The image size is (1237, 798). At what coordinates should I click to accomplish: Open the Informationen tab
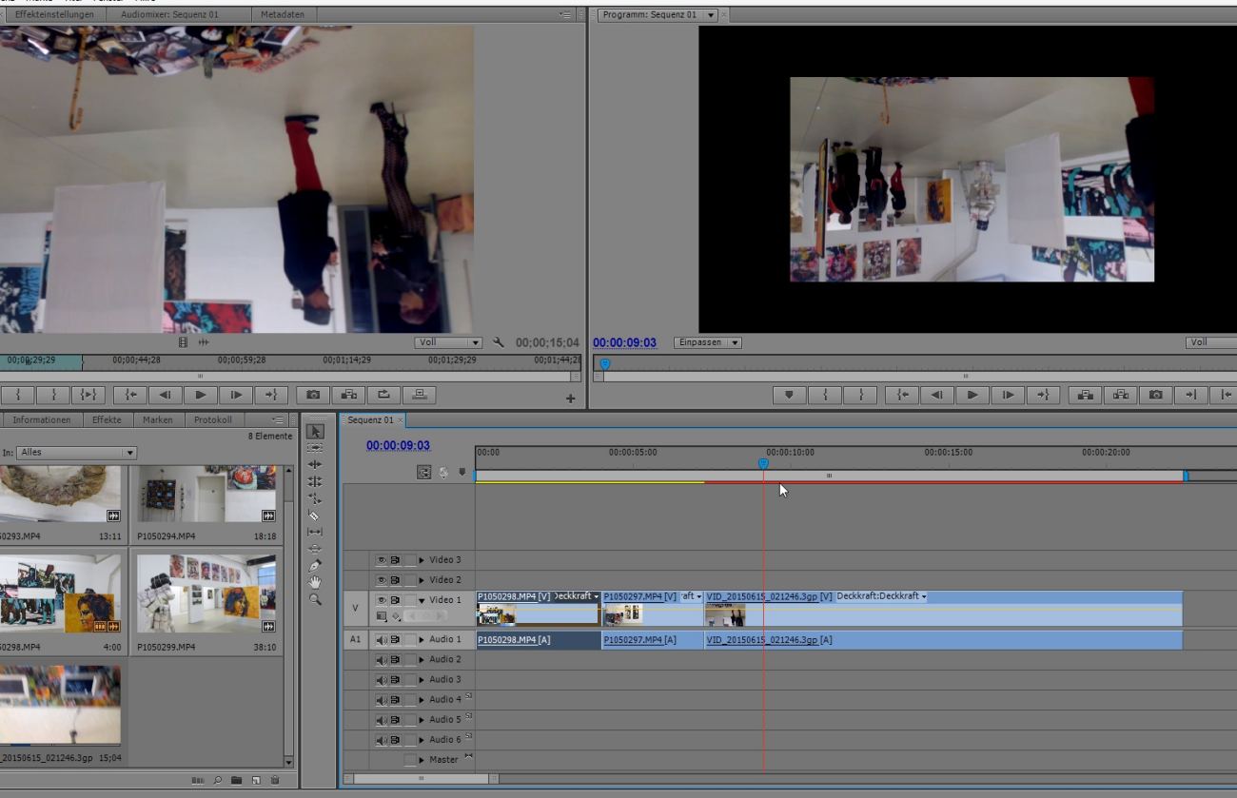[x=42, y=419]
